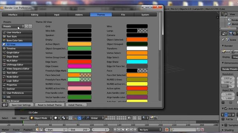Open viewport shading dropdown
The width and height of the screenshot is (238, 133).
coord(57,118)
